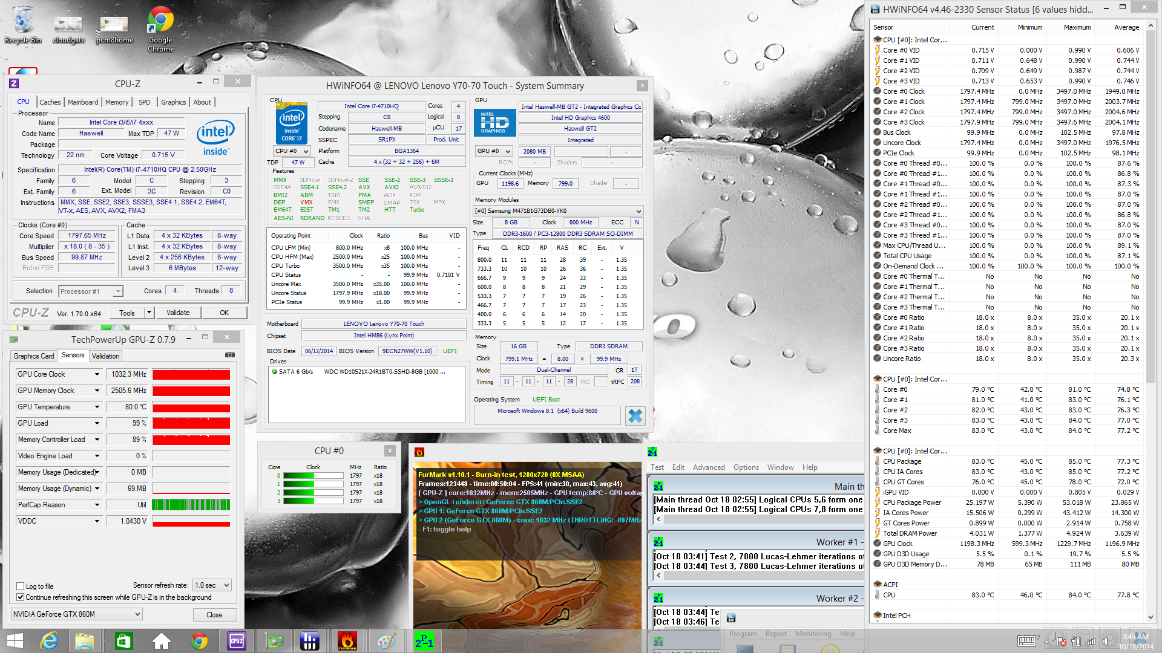
Task: Enable the Log to file checkbox
Action: click(21, 586)
